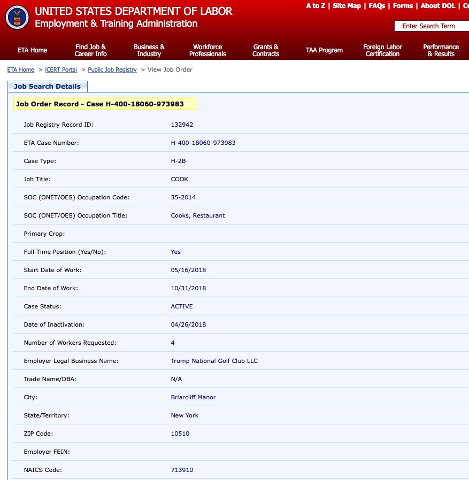
Task: Click NAICS Code value 713910
Action: 182,470
